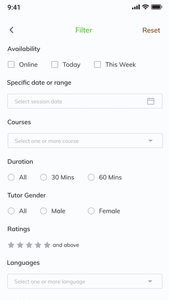
Task: Check the Today availability box
Action: click(55, 65)
